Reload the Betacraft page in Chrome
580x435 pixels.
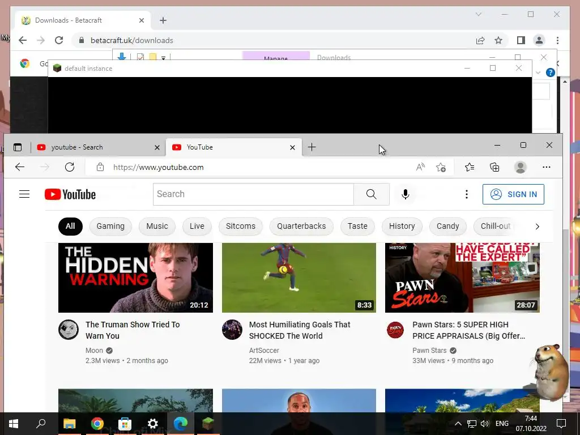point(59,40)
